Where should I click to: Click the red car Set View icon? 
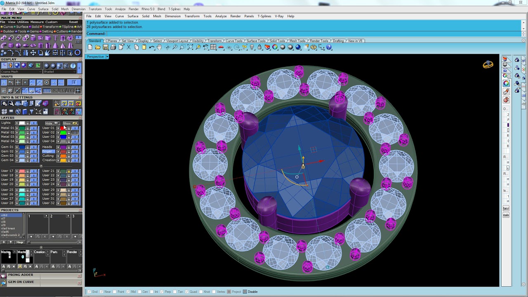(x=221, y=47)
